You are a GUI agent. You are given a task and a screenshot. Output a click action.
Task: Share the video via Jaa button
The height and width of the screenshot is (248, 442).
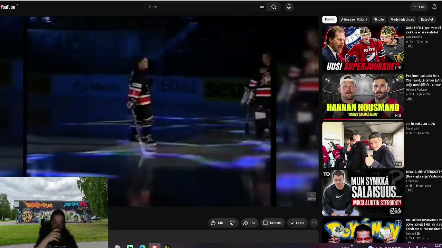pyautogui.click(x=249, y=223)
